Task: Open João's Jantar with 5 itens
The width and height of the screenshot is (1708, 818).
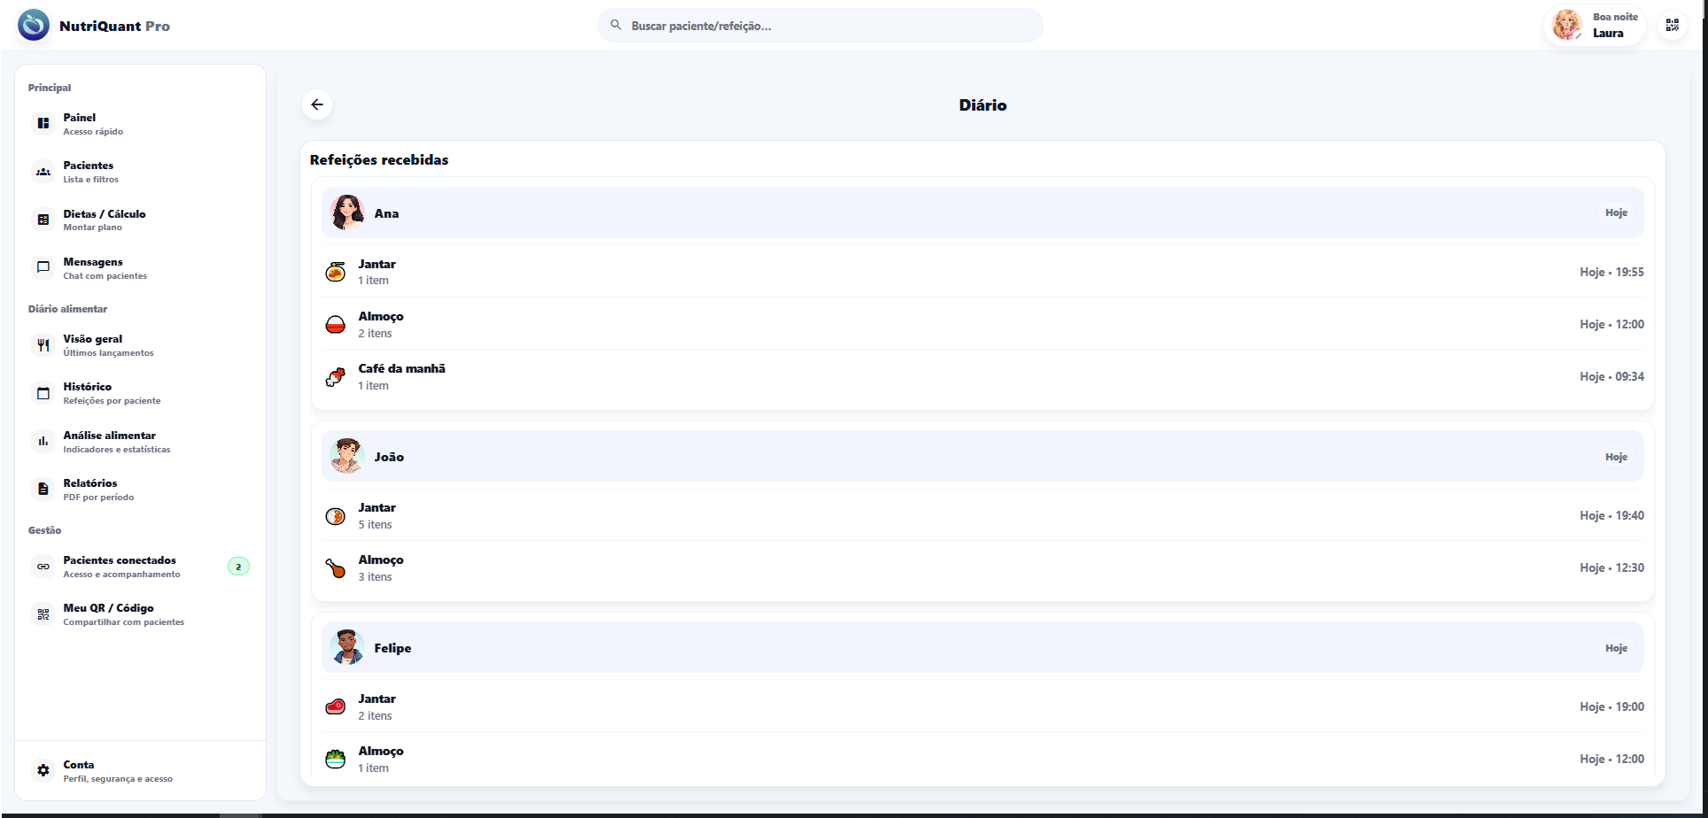Action: (x=982, y=515)
